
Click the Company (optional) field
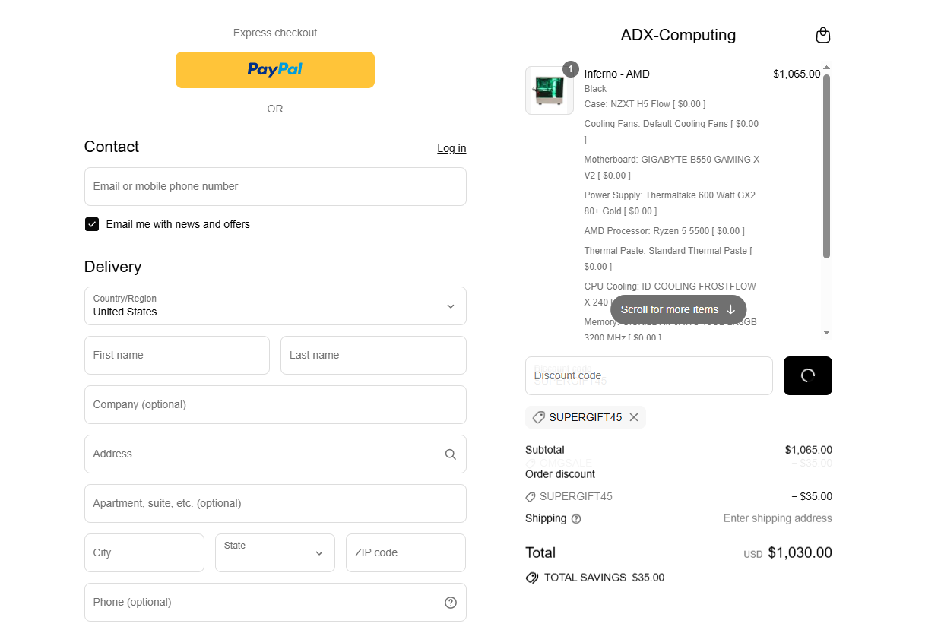(x=275, y=404)
